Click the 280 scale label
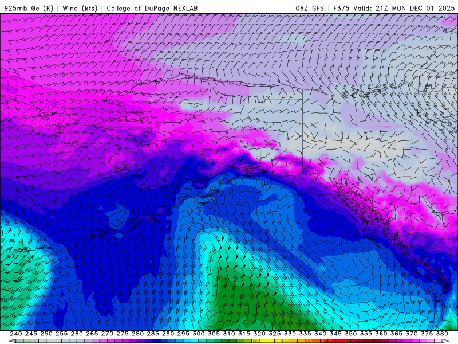The width and height of the screenshot is (458, 344). tap(137, 334)
